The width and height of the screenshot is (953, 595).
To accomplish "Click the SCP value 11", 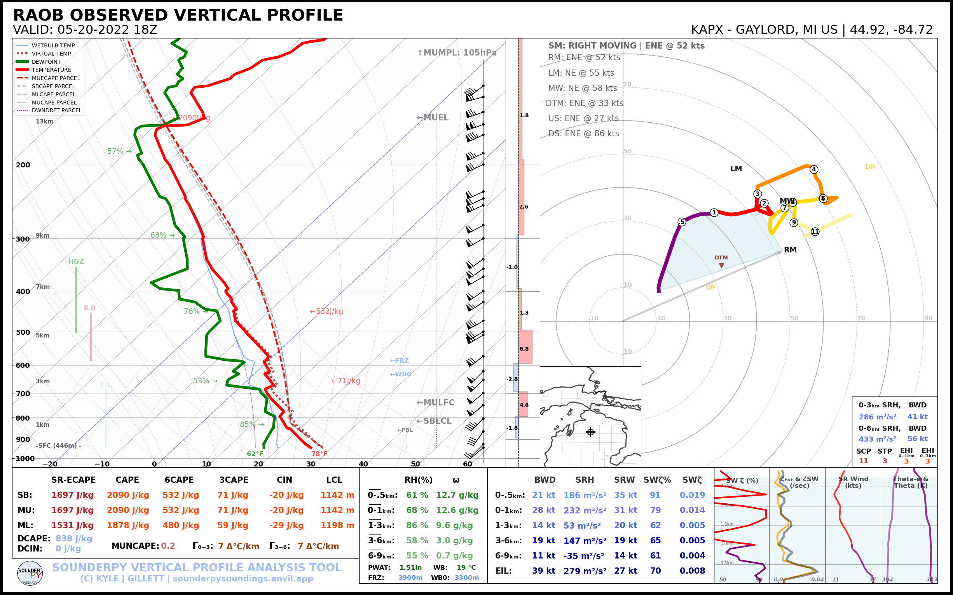I will click(x=863, y=461).
